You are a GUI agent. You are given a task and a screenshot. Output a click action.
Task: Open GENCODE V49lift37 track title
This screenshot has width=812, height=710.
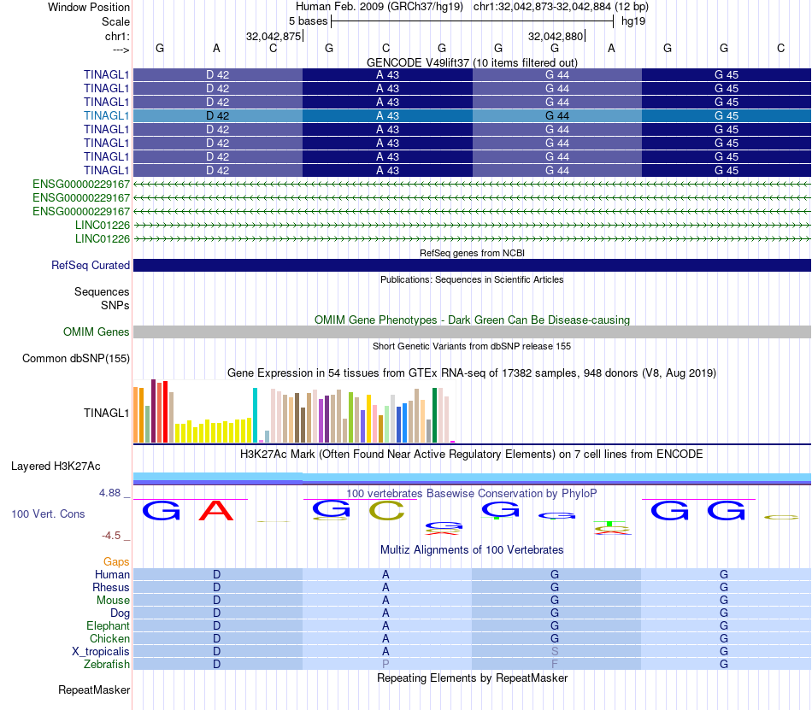(x=472, y=62)
